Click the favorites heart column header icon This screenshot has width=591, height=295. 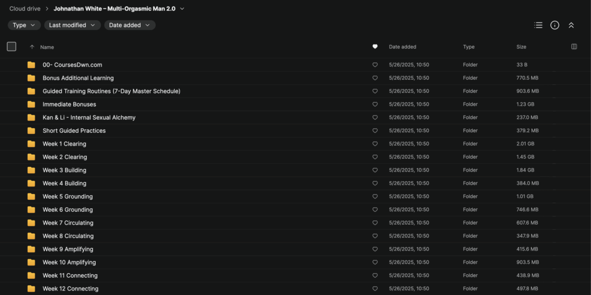(375, 47)
